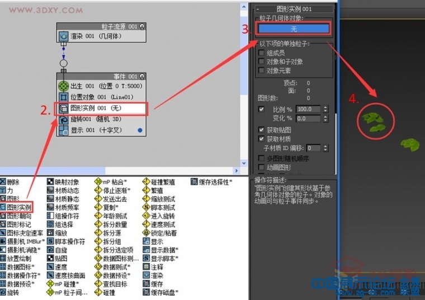Viewport: 425px width, 300px height.
Task: Pick the 速度测试 depot test
Action: pyautogui.click(x=159, y=224)
